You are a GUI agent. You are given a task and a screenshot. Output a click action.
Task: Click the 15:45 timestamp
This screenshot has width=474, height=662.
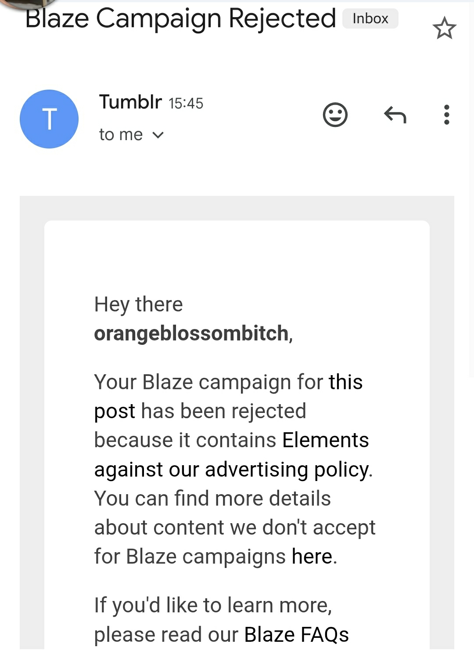tap(186, 104)
